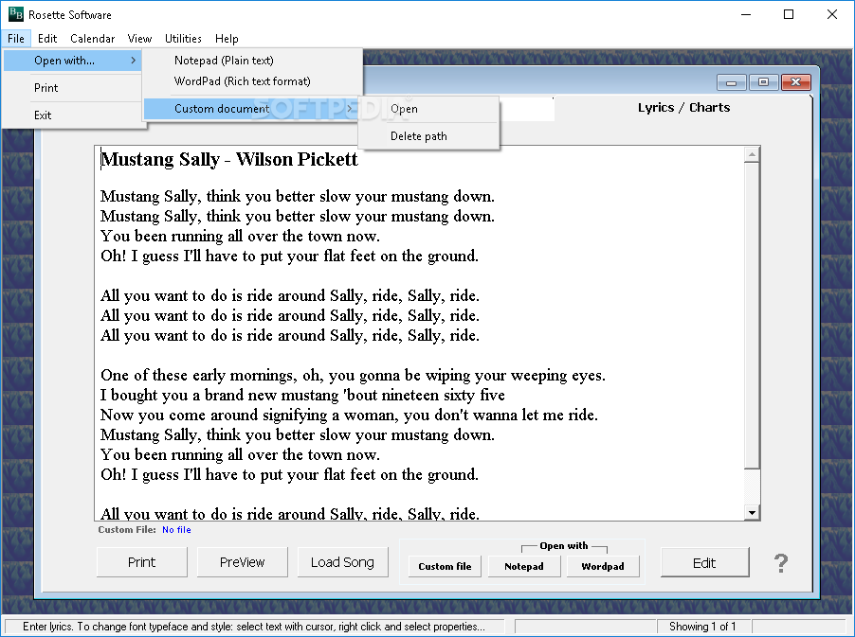
Task: Choose Exit from the File menu
Action: (73, 115)
